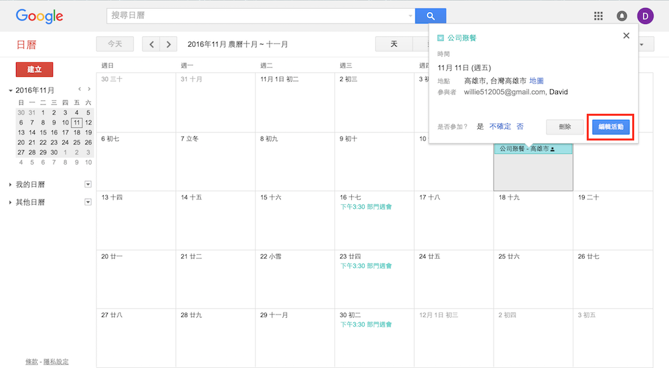Click the 刪除 button in popup
The image size is (669, 368).
565,126
